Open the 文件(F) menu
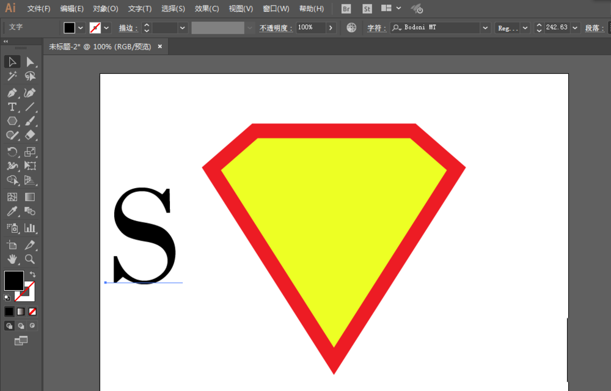 (38, 9)
